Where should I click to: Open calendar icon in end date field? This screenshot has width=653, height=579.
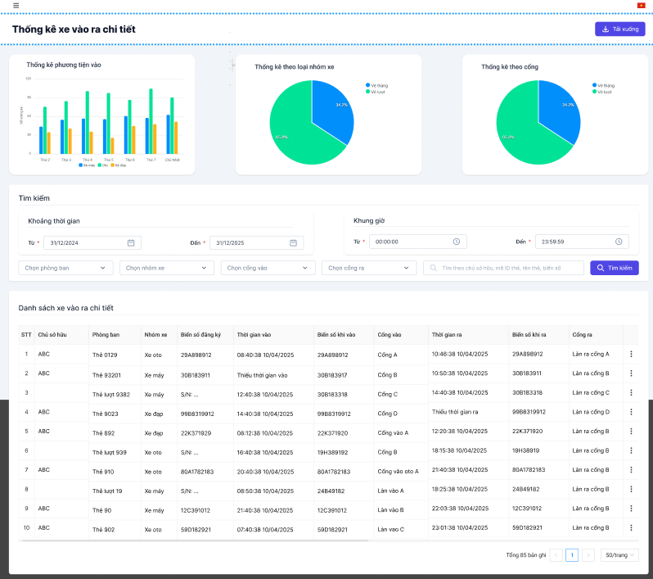293,242
